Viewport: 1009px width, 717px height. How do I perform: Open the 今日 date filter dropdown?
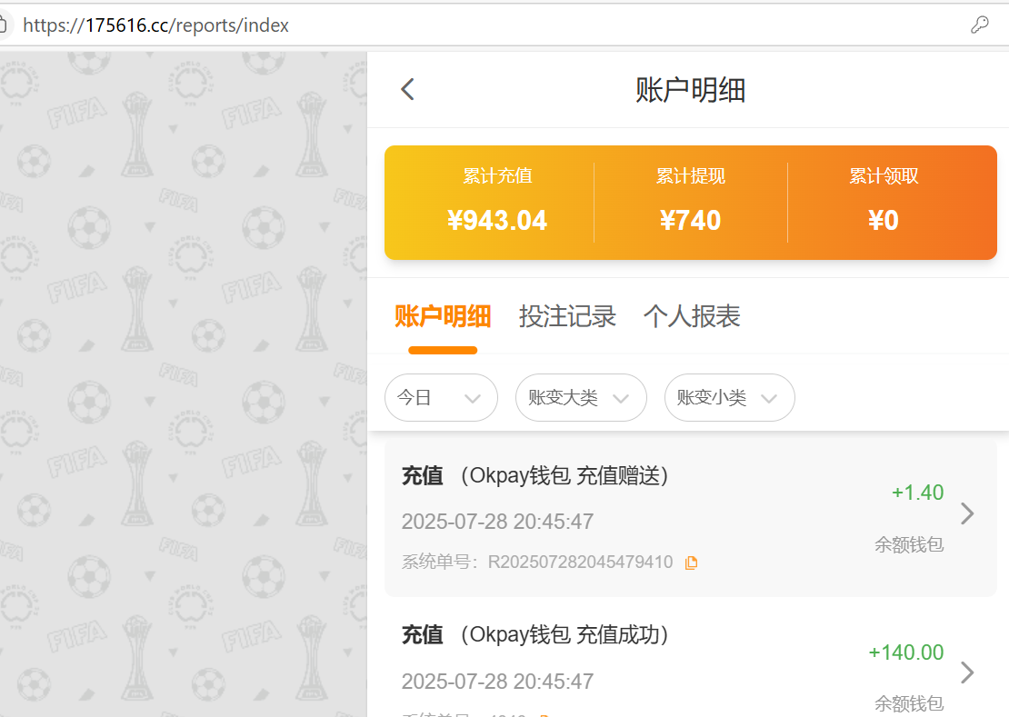441,397
